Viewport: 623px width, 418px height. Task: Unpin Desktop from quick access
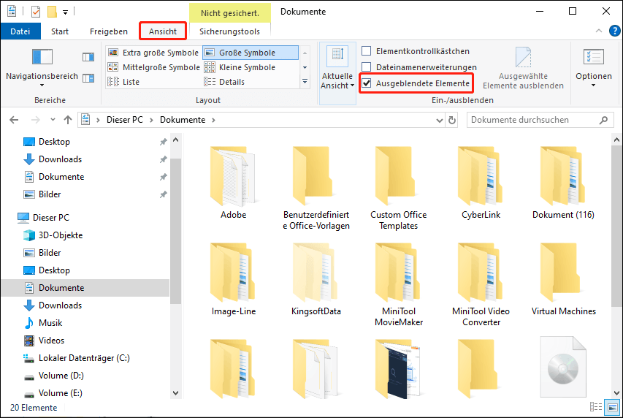[x=163, y=142]
